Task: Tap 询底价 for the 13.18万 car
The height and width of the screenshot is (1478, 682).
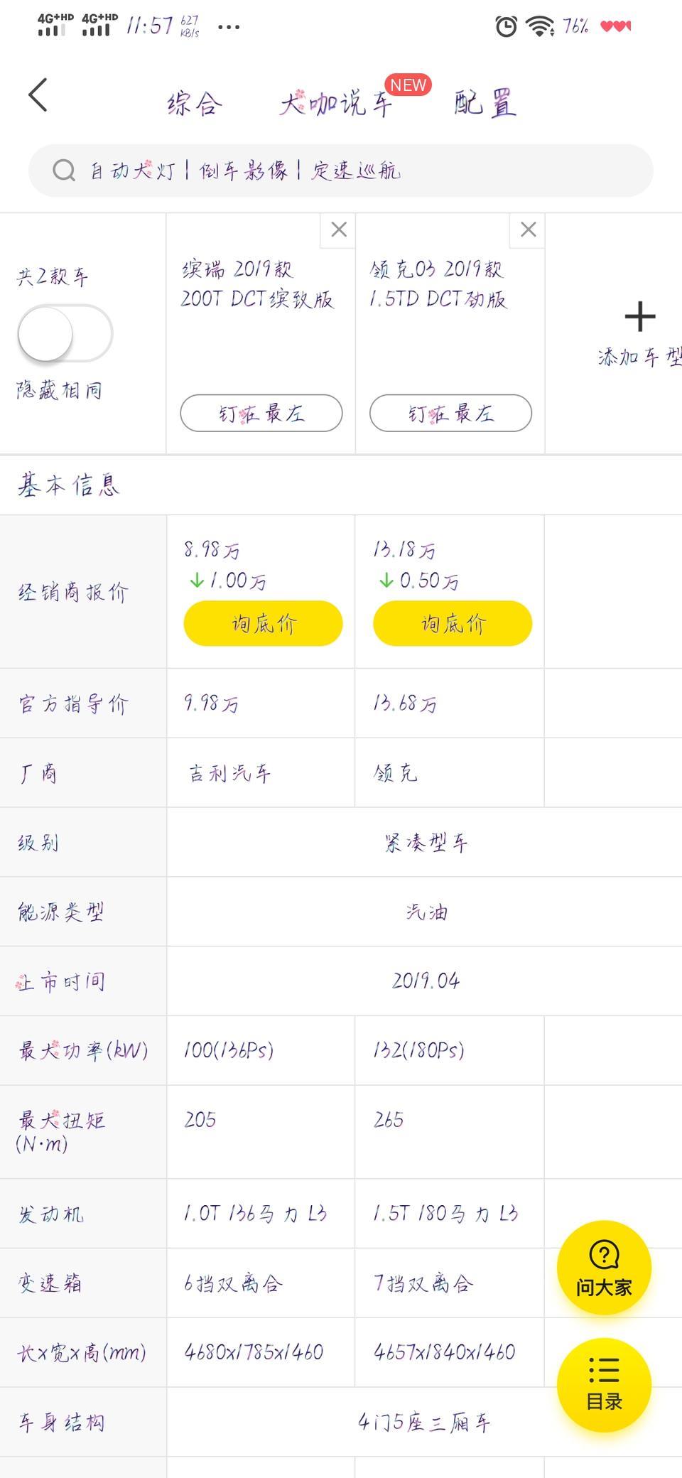Action: point(453,623)
